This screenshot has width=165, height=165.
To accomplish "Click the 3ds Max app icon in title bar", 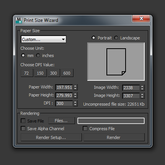I will tap(19, 20).
